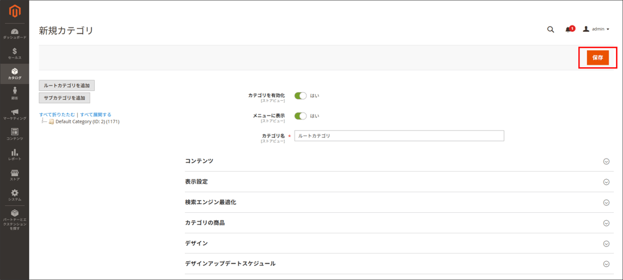This screenshot has width=623, height=280.
Task: Click サブカテゴリを追加 button
Action: [x=64, y=98]
